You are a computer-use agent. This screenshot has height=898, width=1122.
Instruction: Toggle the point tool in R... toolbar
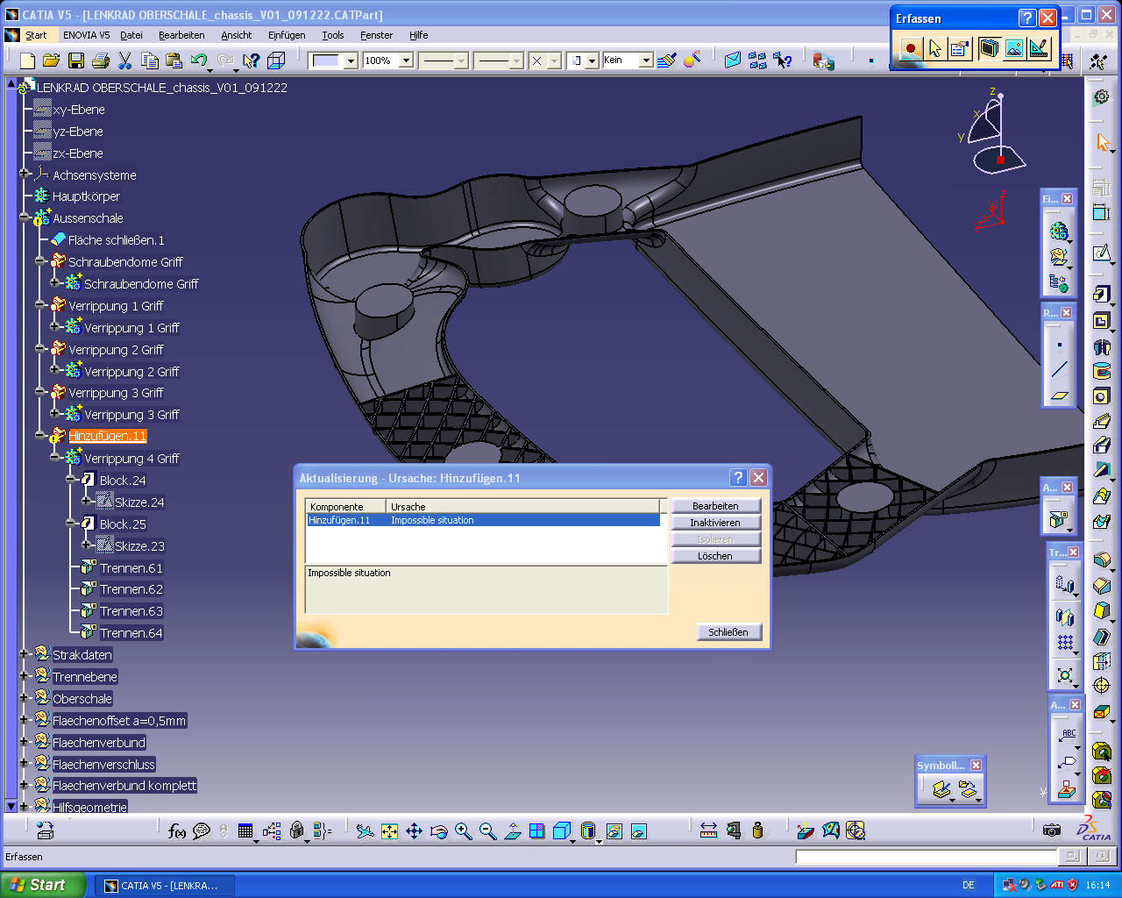[x=1060, y=345]
